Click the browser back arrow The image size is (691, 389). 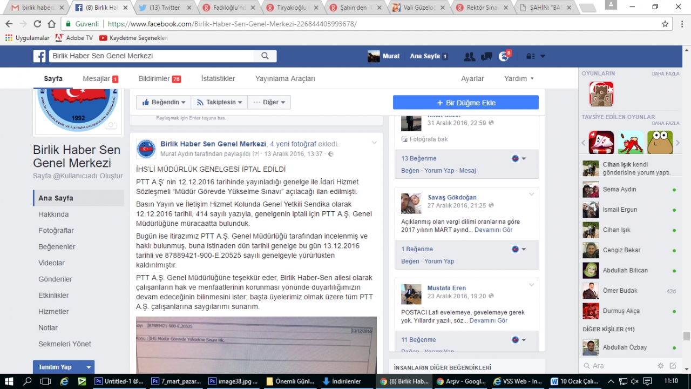coord(9,24)
